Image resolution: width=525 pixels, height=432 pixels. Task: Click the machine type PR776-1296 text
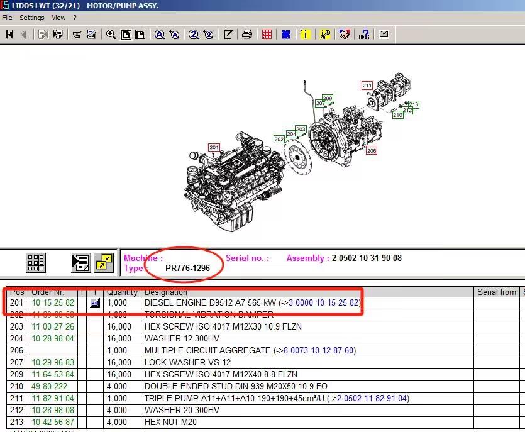coord(187,269)
